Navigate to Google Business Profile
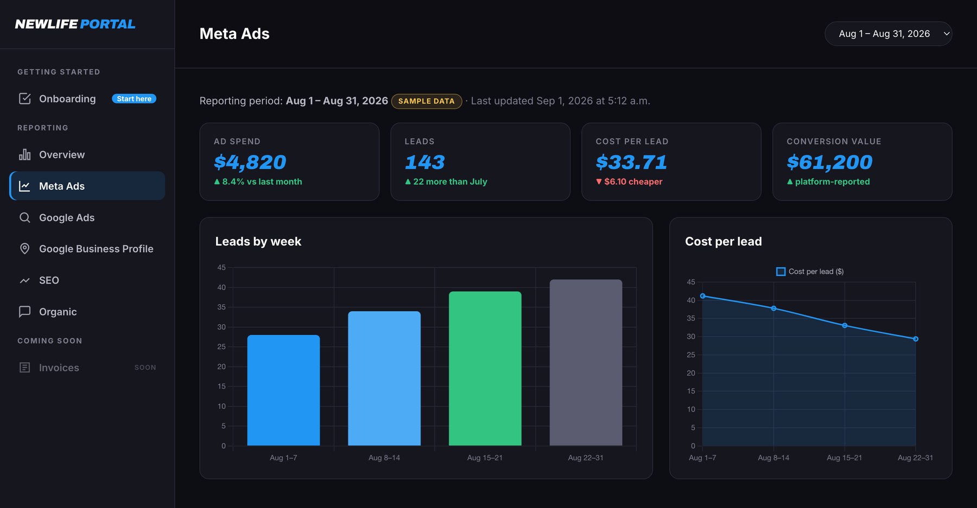Screen dimensions: 977x508 pos(87,249)
